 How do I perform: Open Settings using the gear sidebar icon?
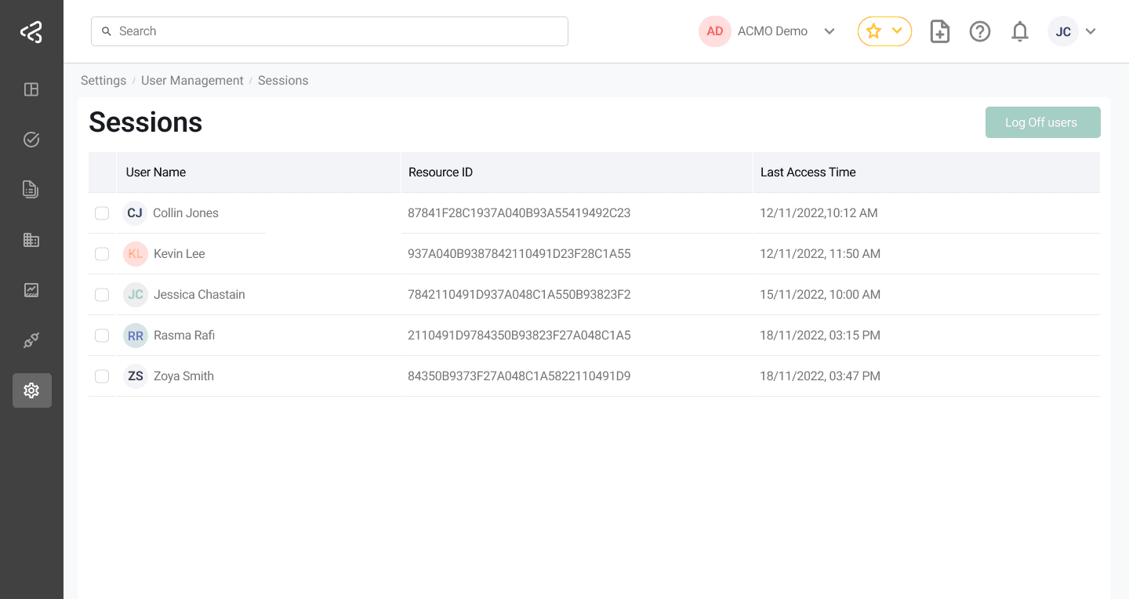31,390
